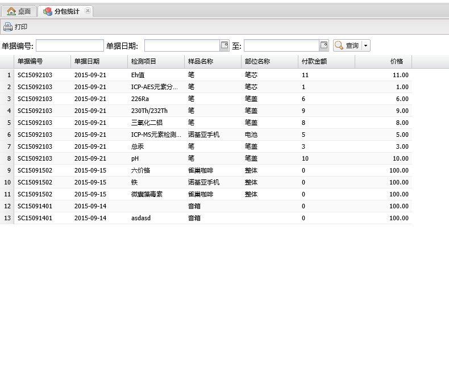
Task: Click the 价格 column header
Action: point(383,61)
